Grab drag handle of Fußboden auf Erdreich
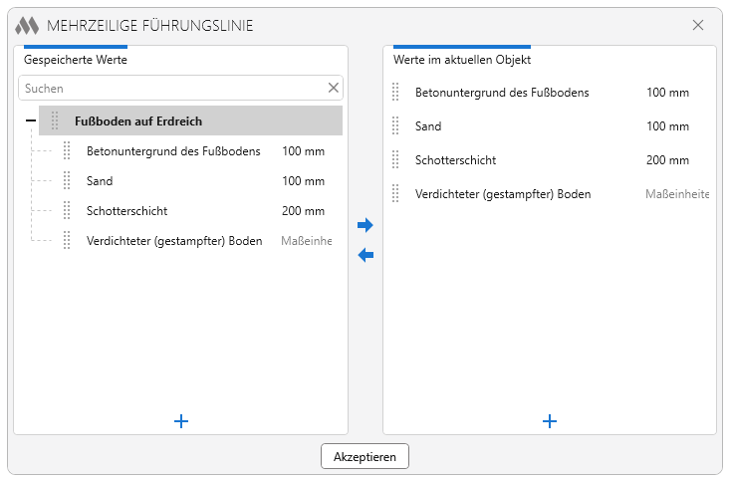The image size is (729, 479). tap(55, 120)
